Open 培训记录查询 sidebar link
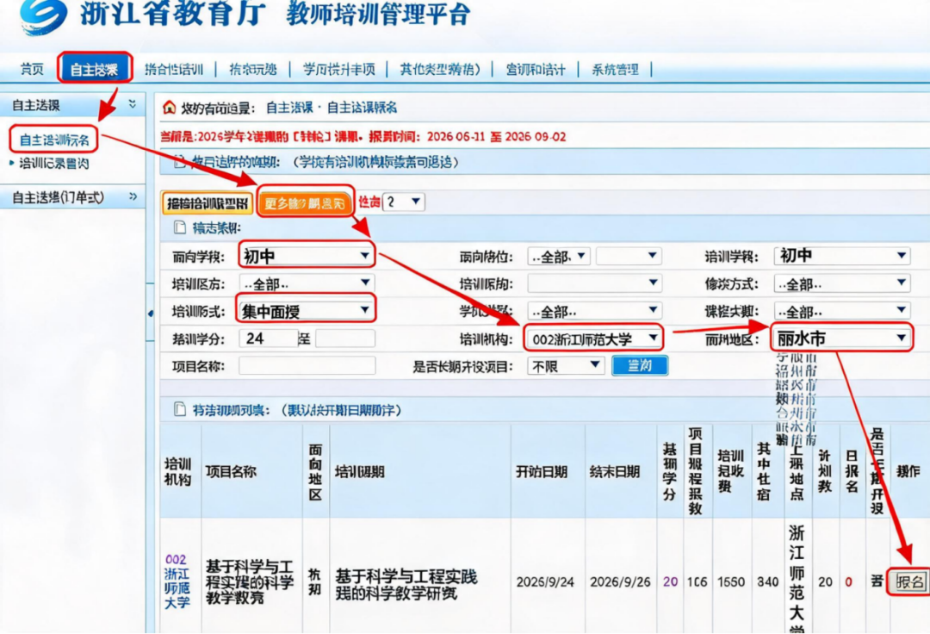The image size is (930, 634). pos(54,163)
